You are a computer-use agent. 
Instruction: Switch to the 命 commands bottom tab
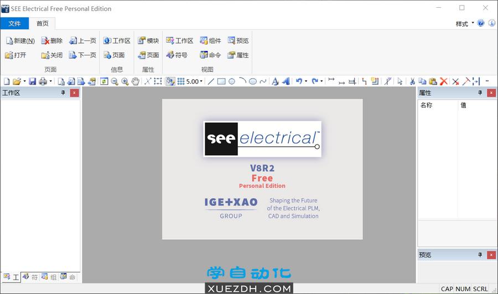point(68,277)
